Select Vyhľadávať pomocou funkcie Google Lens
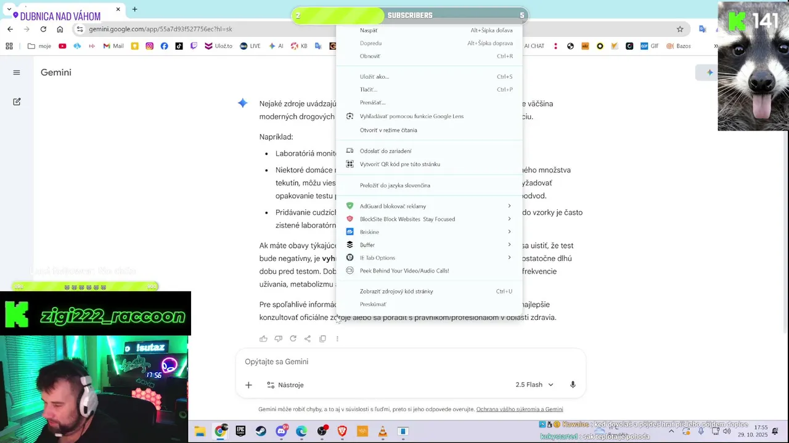This screenshot has width=789, height=443. click(430, 116)
